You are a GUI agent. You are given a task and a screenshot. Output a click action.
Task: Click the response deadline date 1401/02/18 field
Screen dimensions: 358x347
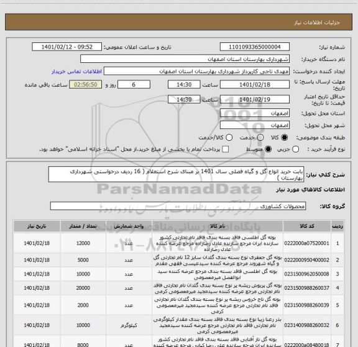point(255,85)
